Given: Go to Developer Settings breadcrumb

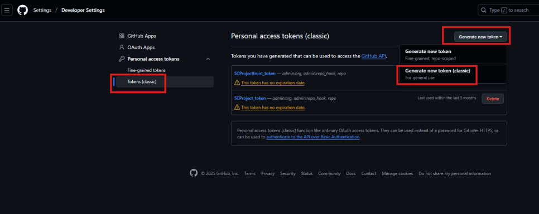Looking at the screenshot, I should pos(83,10).
